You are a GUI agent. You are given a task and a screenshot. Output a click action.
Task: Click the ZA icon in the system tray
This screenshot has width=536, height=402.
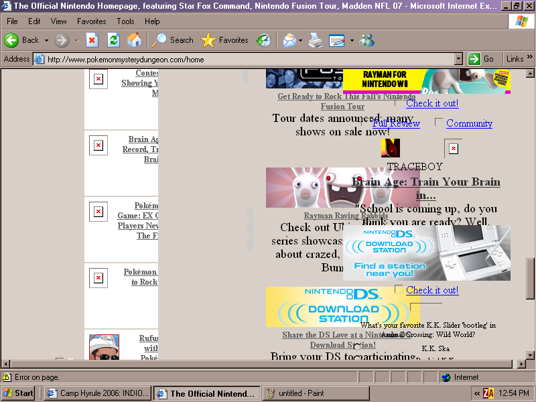(x=488, y=393)
